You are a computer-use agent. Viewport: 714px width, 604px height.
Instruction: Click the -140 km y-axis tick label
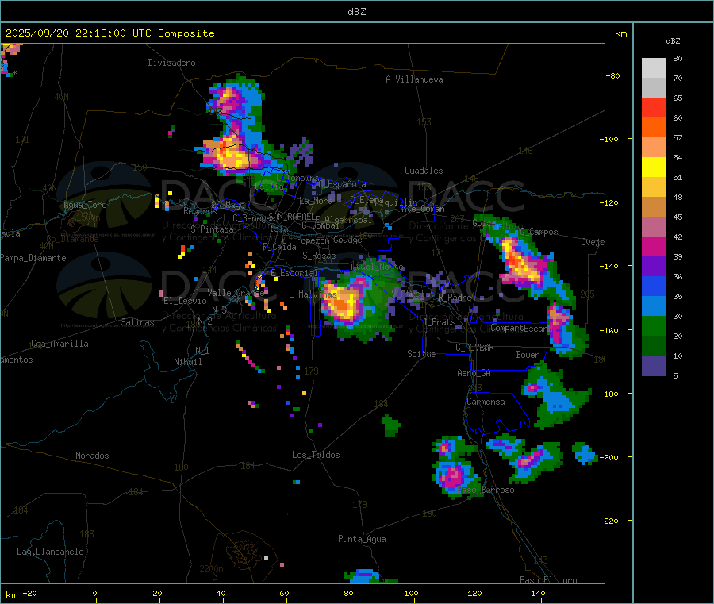click(x=611, y=266)
